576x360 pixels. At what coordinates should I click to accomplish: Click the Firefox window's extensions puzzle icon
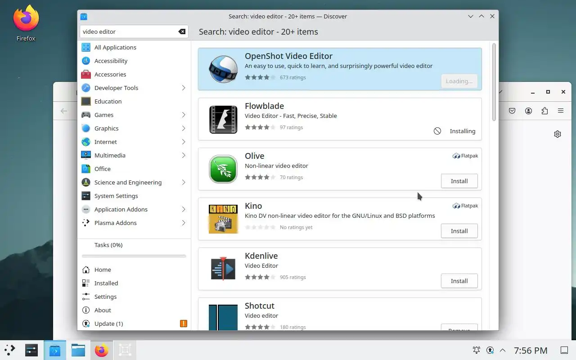(x=544, y=111)
